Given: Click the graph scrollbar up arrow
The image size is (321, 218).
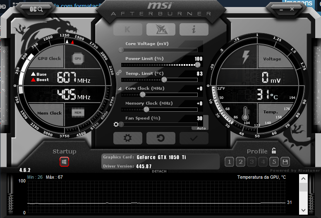Looking at the screenshot, I should [303, 178].
